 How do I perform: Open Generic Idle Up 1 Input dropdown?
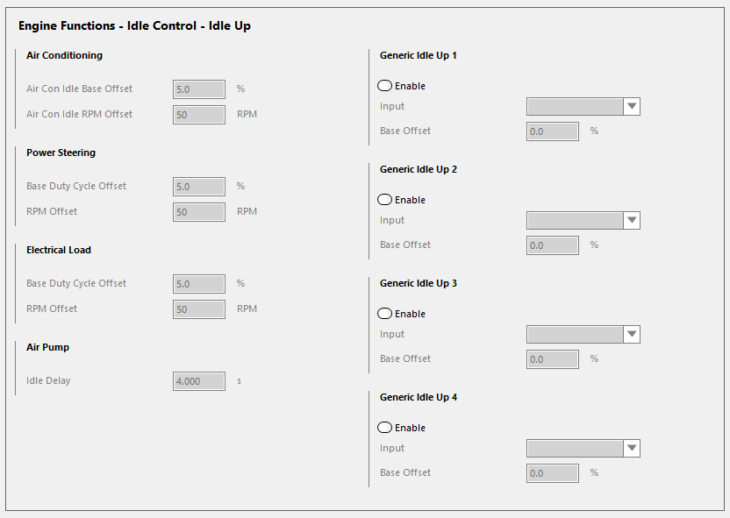click(x=583, y=107)
